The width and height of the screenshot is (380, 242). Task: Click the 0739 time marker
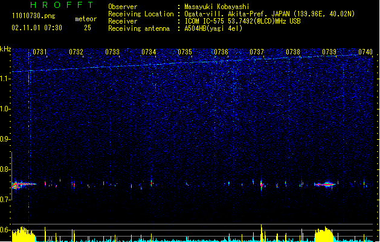[329, 52]
